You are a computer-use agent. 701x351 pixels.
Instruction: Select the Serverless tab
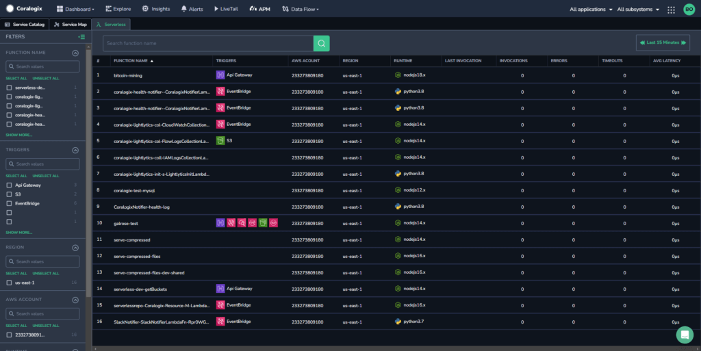[111, 25]
